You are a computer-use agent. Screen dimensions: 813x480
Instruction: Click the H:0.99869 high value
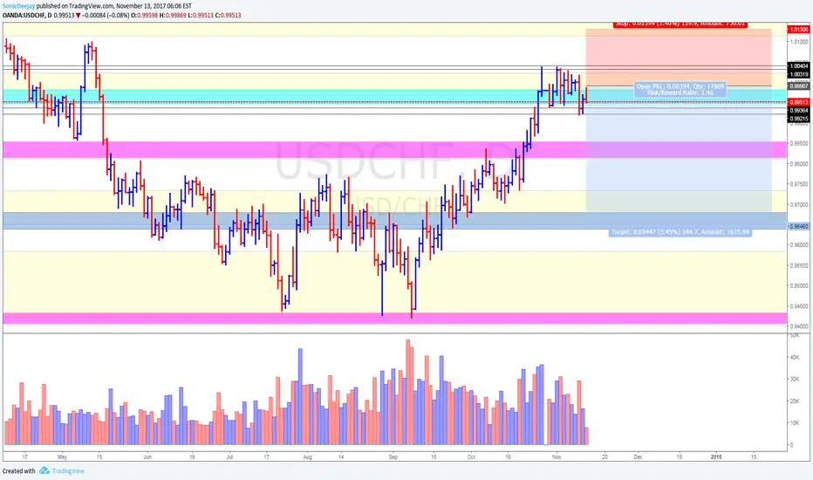point(174,16)
